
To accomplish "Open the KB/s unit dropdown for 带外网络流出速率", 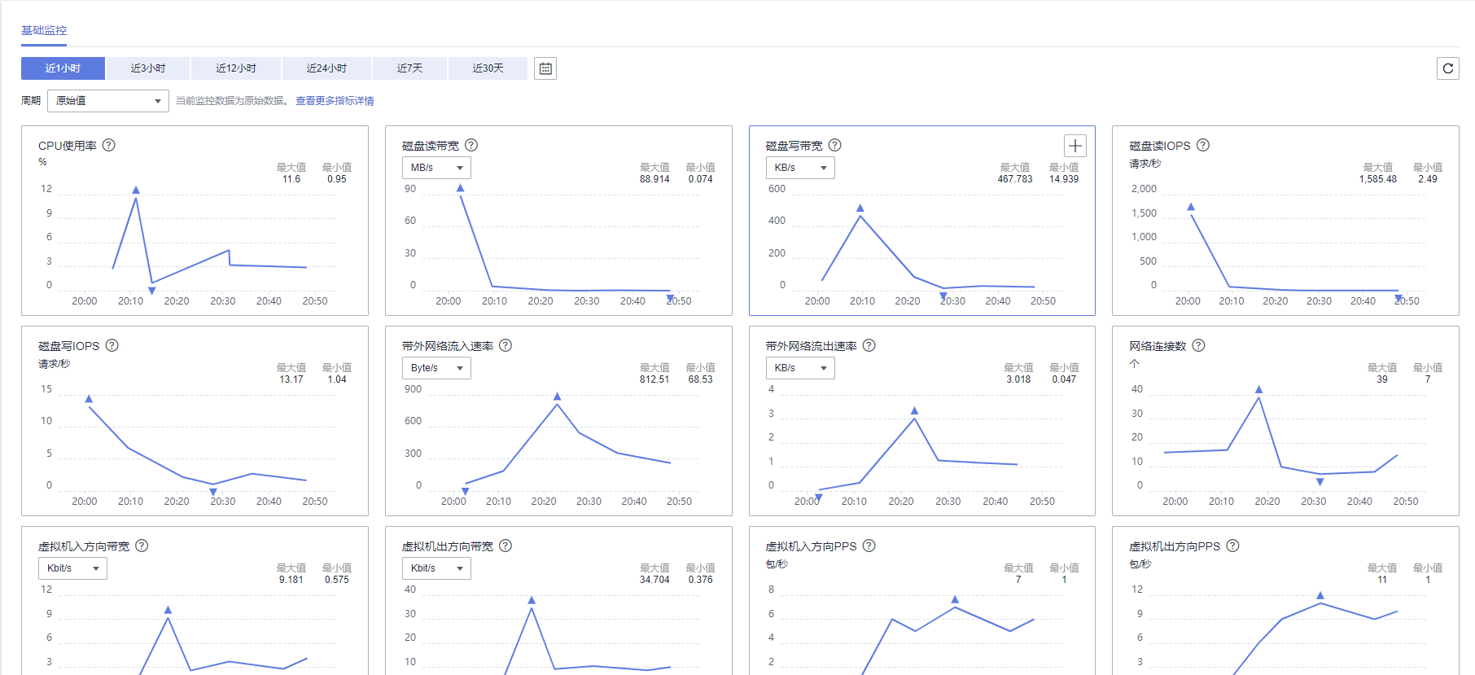I will (x=800, y=368).
